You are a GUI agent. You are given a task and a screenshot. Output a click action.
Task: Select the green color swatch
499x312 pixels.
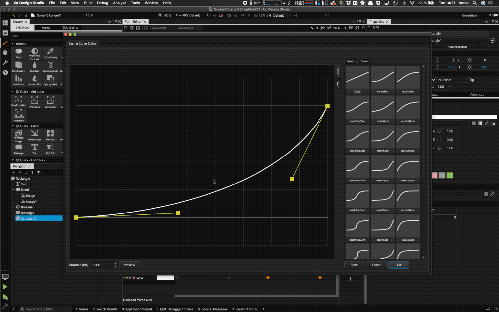[449, 175]
